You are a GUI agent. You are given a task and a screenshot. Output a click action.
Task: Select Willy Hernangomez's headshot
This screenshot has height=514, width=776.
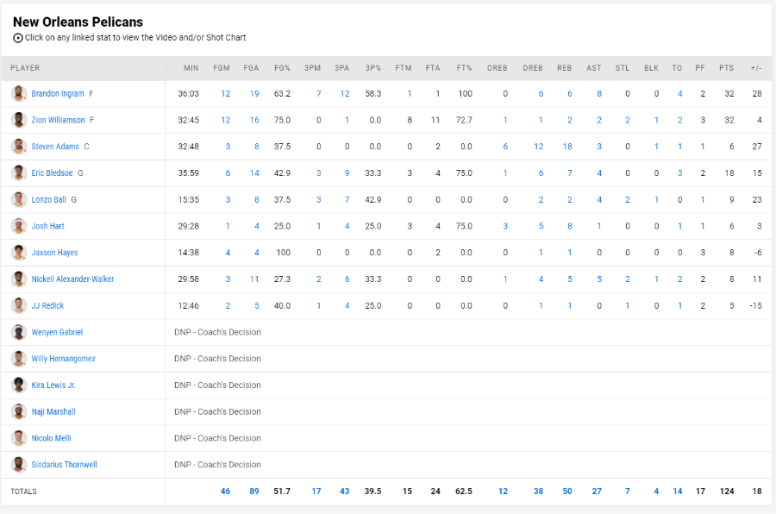coord(19,359)
